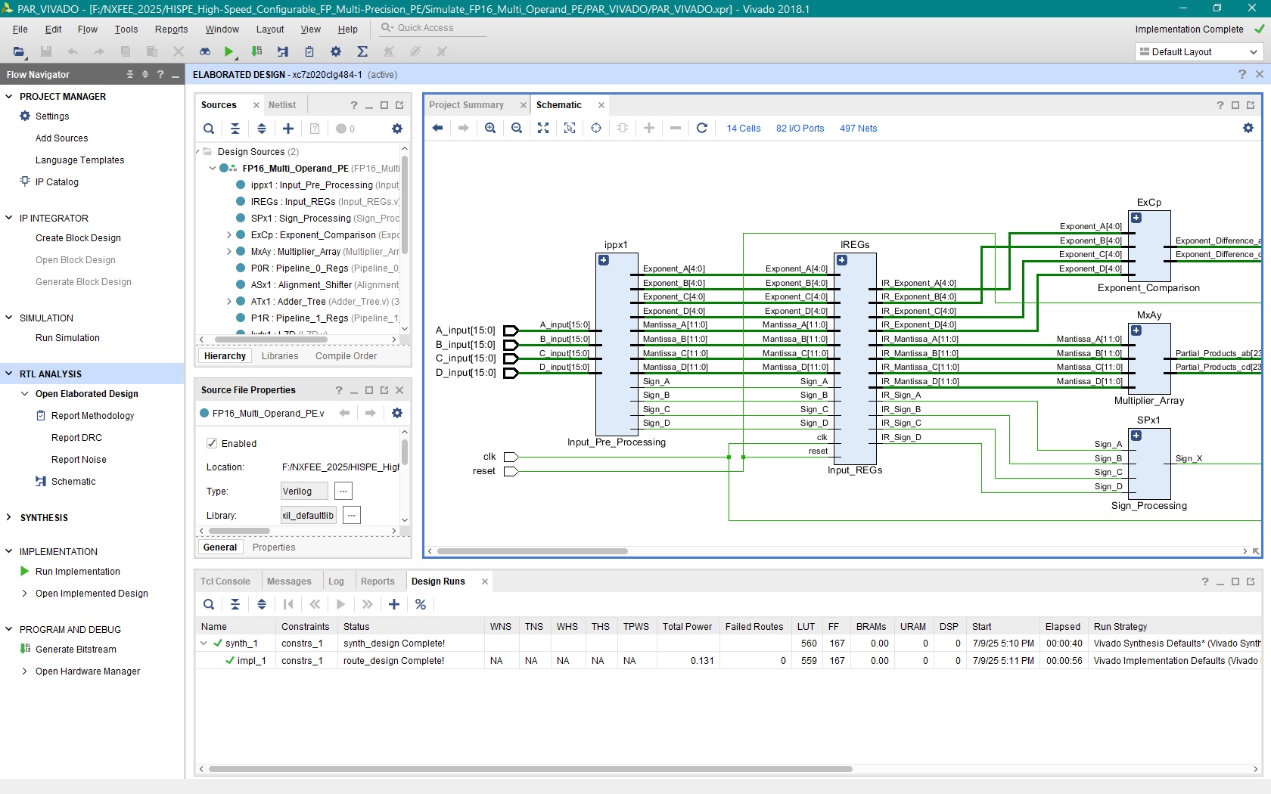Viewport: 1271px width, 794px height.
Task: Expand the ippx1 block in schematic
Action: 604,260
